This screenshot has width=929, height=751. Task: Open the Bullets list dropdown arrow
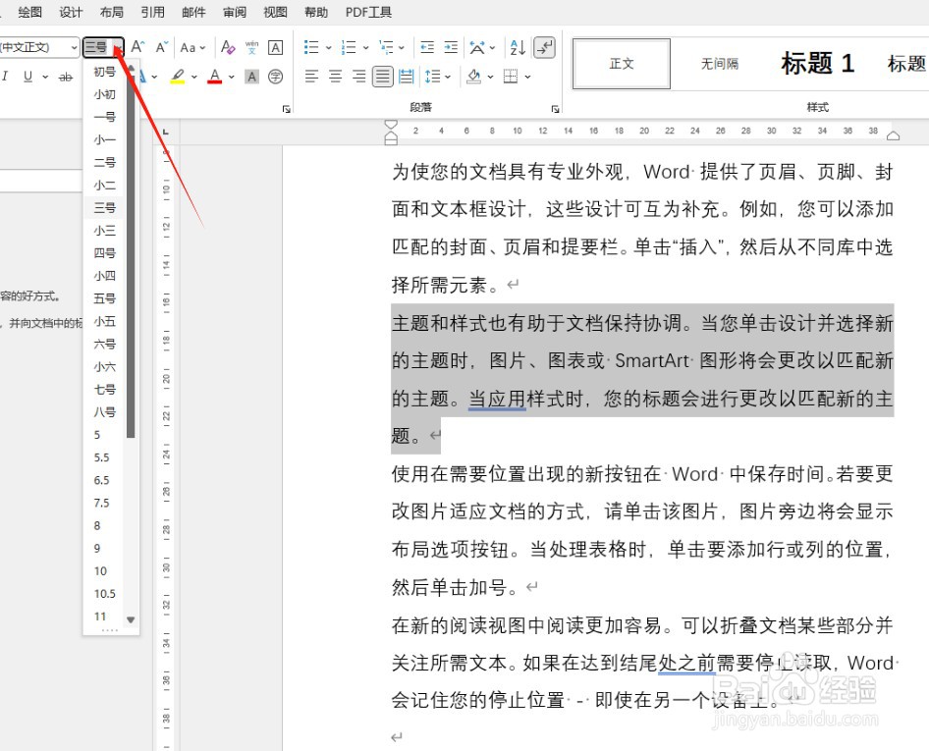(328, 47)
